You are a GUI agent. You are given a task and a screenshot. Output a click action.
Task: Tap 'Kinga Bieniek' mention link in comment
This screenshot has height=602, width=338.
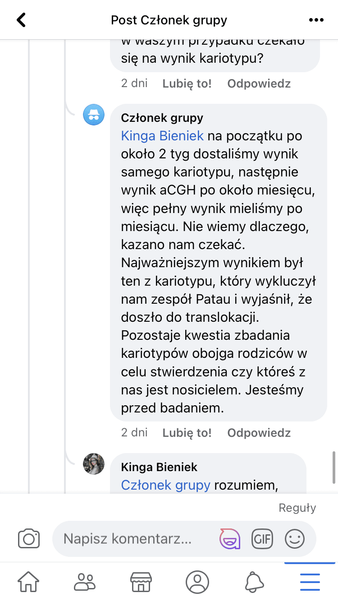162,136
